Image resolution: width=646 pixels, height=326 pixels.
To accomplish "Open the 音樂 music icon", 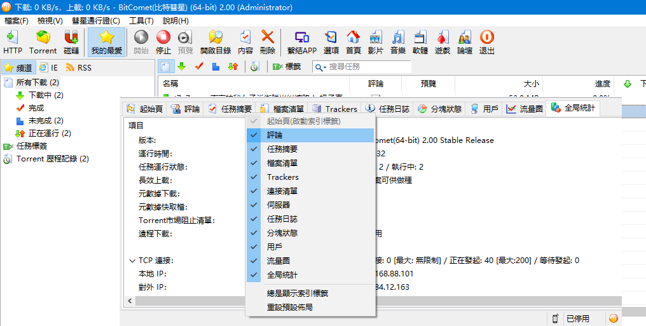I will coord(398,42).
